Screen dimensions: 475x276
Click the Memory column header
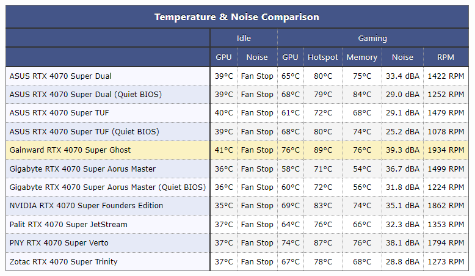(x=361, y=57)
